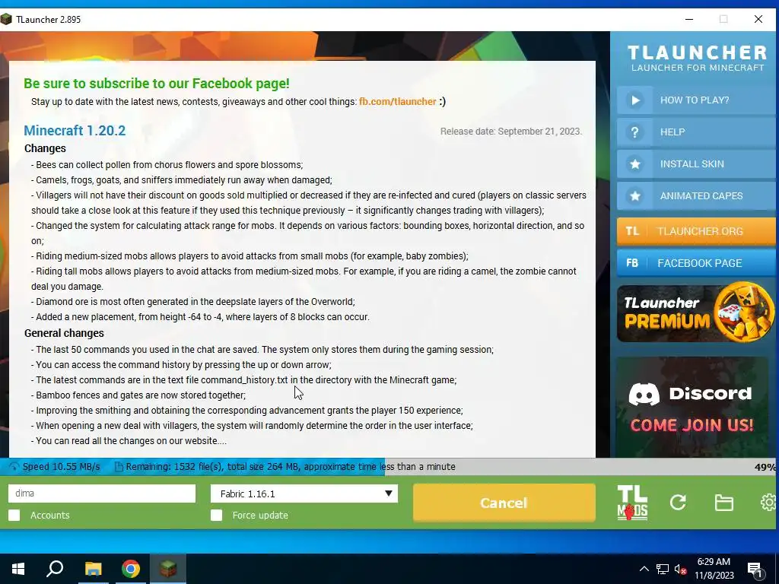Click the network tray icon

click(x=663, y=569)
